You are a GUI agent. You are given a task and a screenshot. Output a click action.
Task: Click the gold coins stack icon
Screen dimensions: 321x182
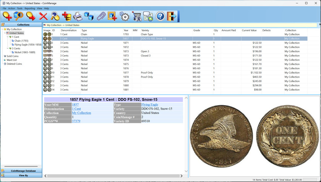[66, 16]
